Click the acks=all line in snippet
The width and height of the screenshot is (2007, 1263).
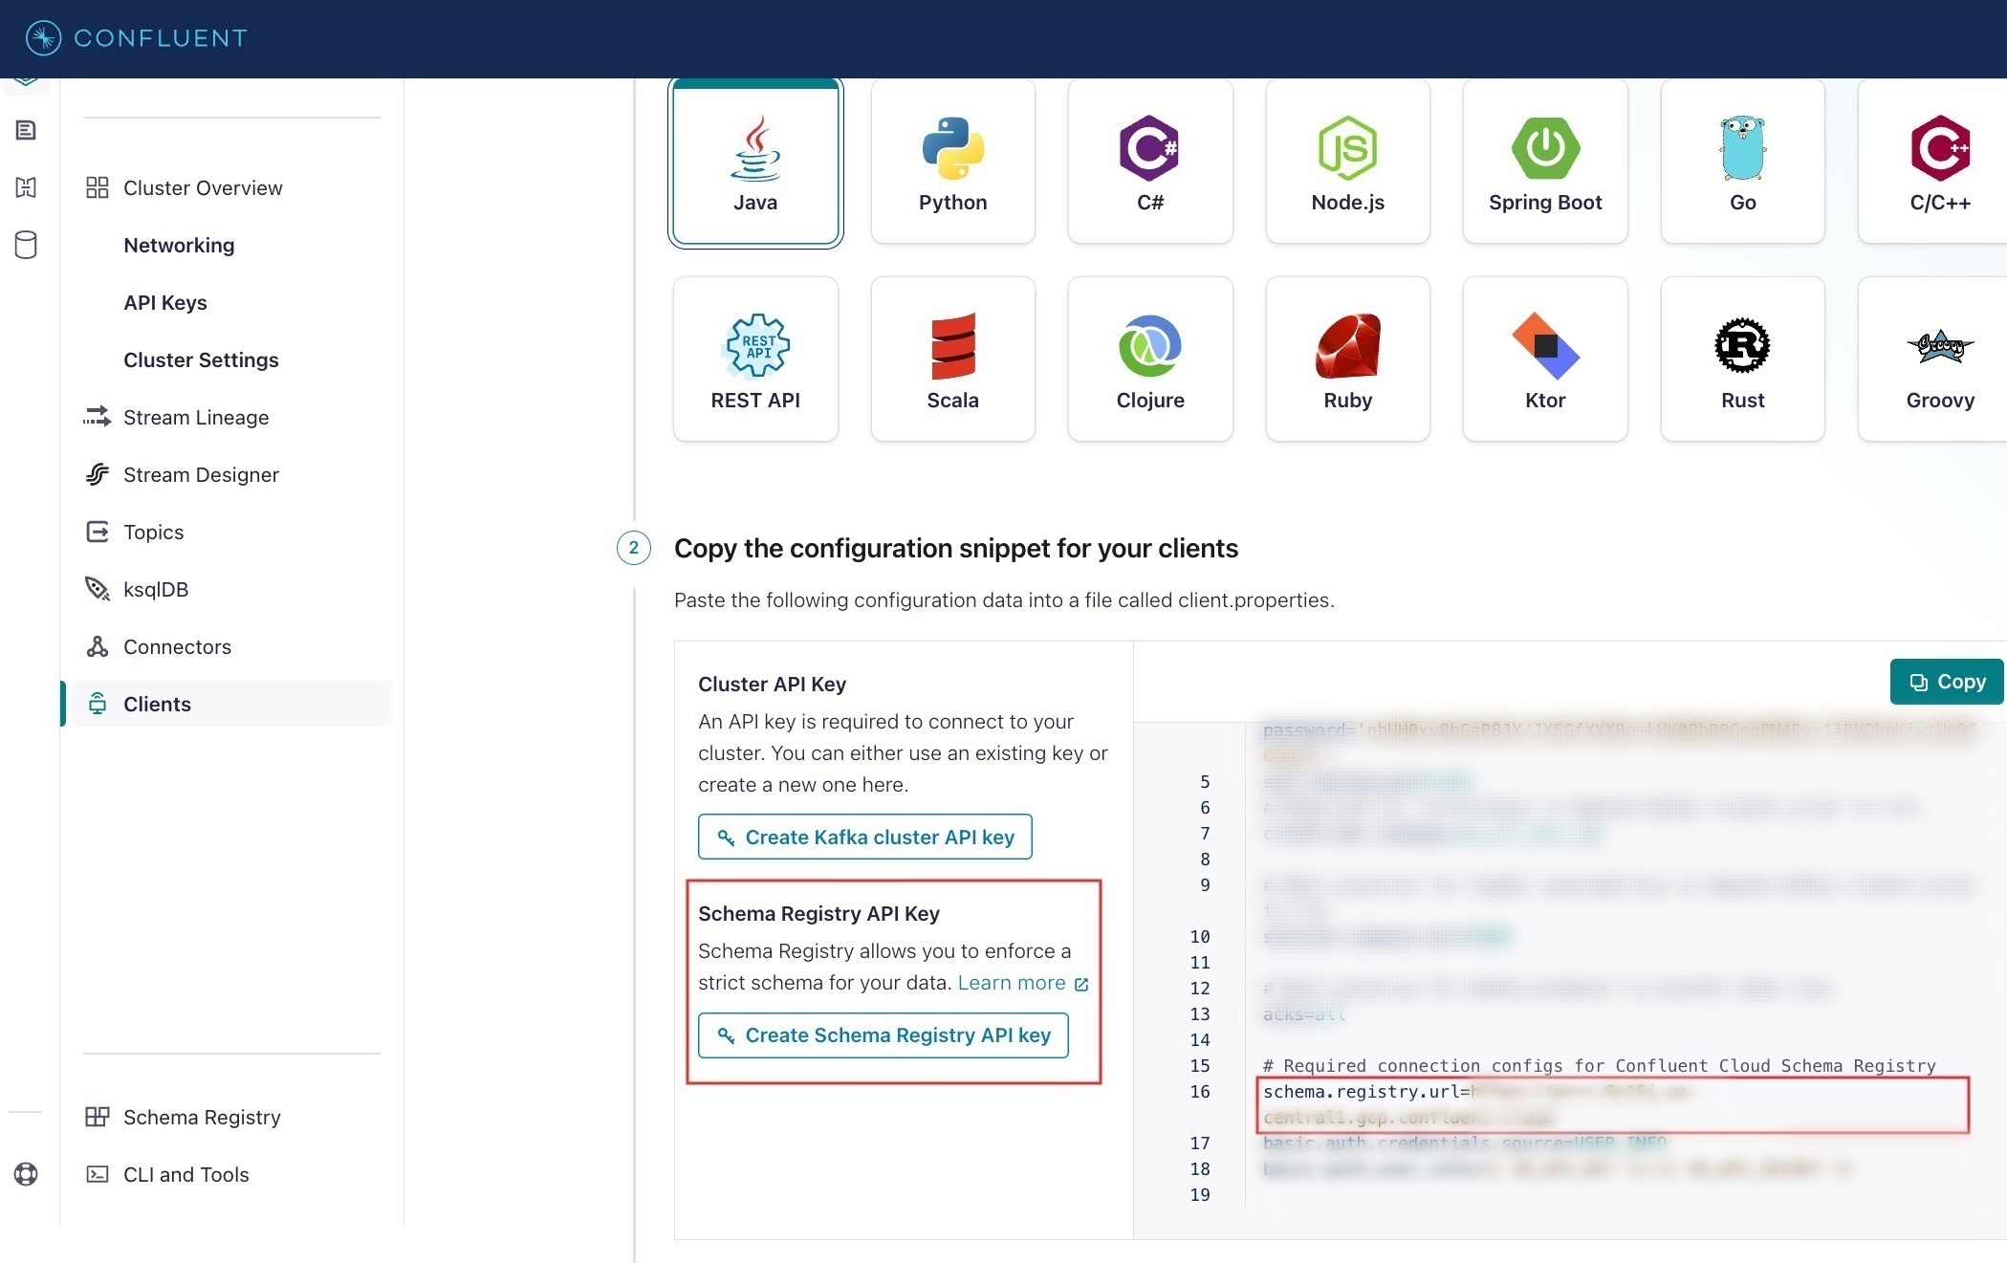tap(1304, 1013)
